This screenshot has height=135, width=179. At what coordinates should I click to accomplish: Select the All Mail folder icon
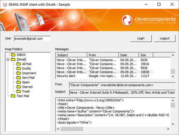[x=19, y=64]
